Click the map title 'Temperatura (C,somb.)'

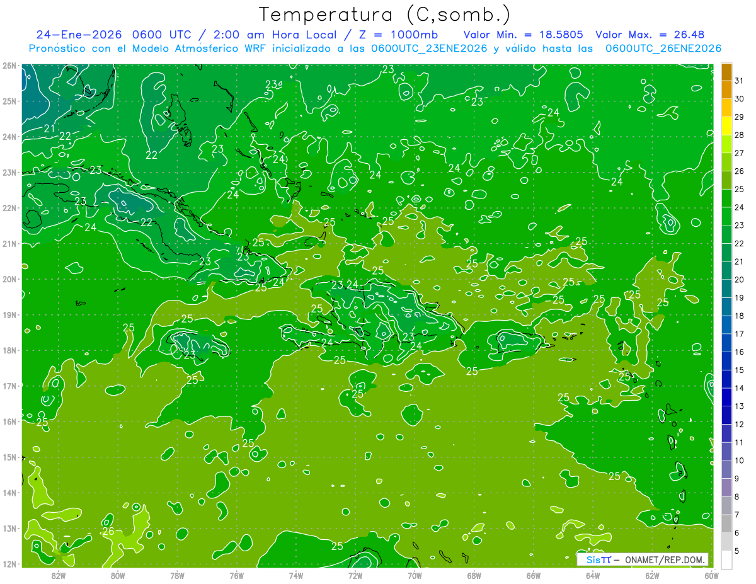pyautogui.click(x=385, y=14)
